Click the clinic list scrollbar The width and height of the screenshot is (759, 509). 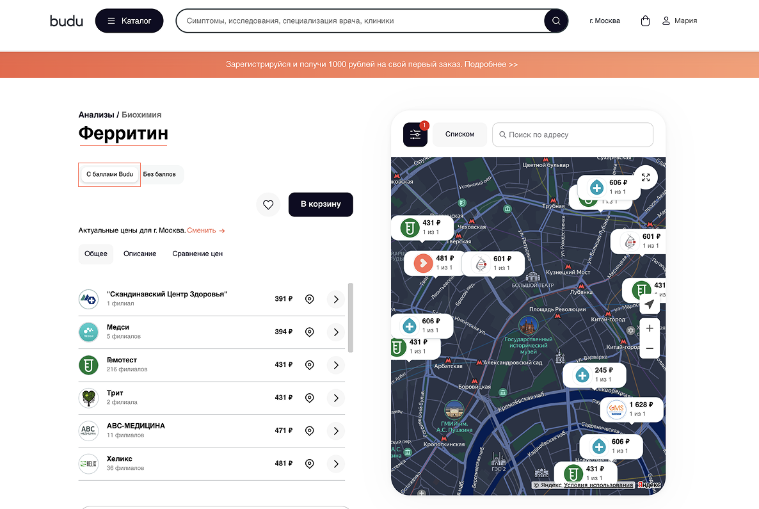[x=351, y=318]
